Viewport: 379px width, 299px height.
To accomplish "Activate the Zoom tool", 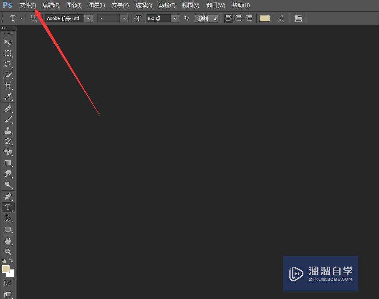I will click(x=8, y=252).
